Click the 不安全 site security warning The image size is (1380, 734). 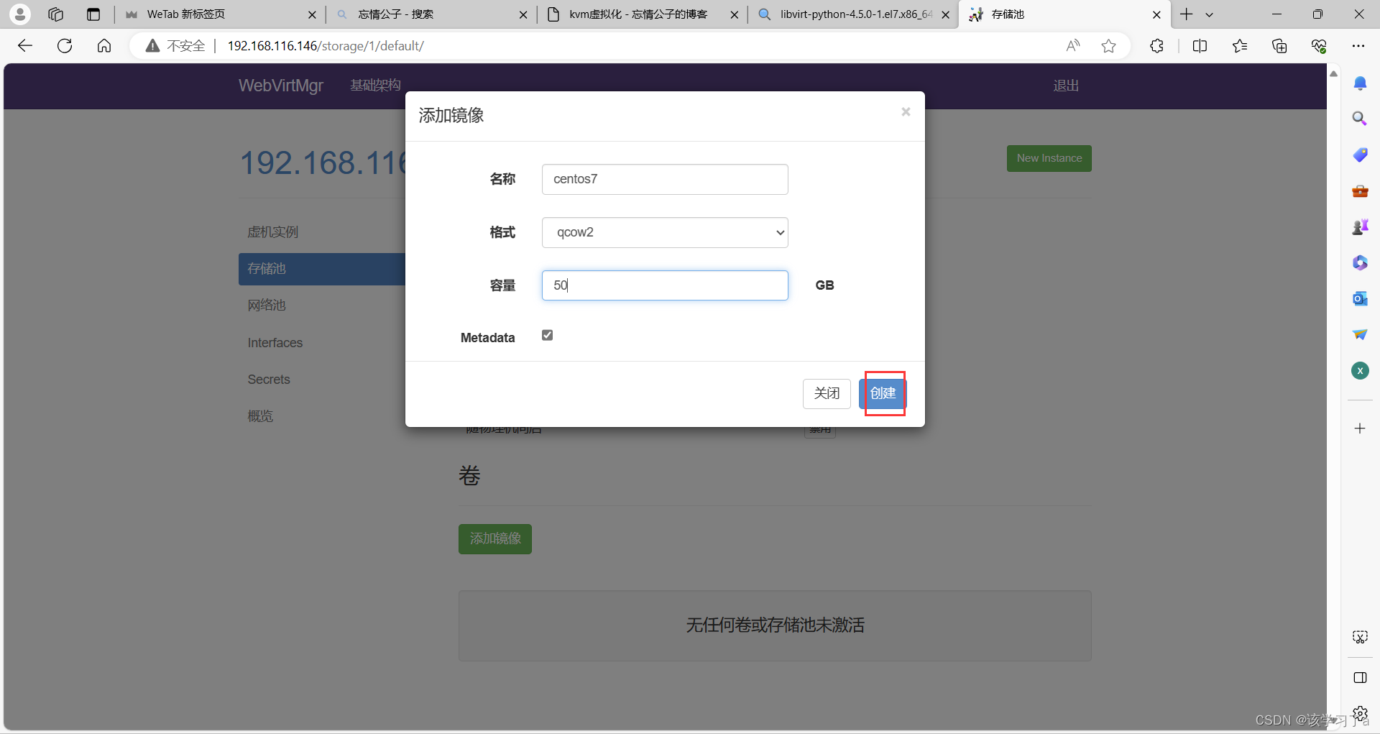[x=175, y=46]
